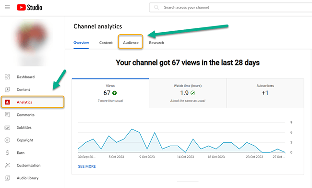Viewport: 312px width, 188px height.
Task: Click the '23 Oct 2023' axis label
Action: (254, 157)
